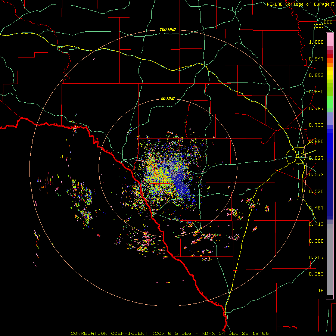The height and width of the screenshot is (336, 336).
Task: Click the 0.787 legend value
Action: [x=316, y=108]
